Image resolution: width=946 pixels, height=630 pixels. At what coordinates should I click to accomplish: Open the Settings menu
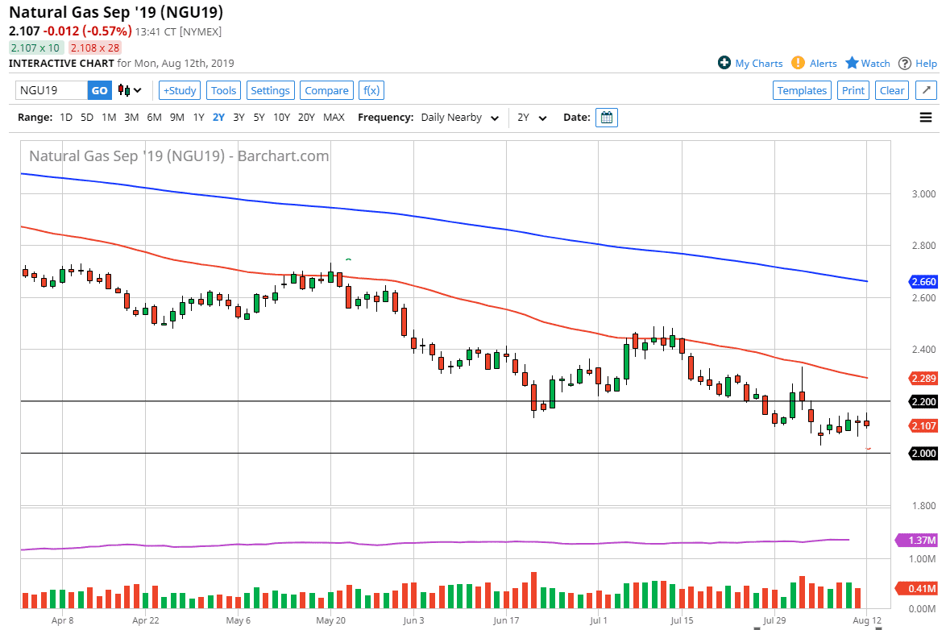point(270,90)
